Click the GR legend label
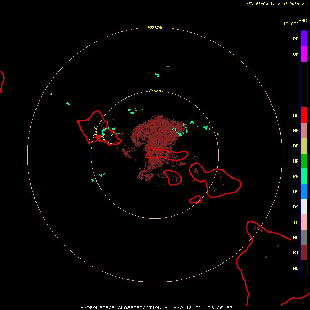Image resolution: width=310 pixels, height=310 pixels. pos(296,131)
